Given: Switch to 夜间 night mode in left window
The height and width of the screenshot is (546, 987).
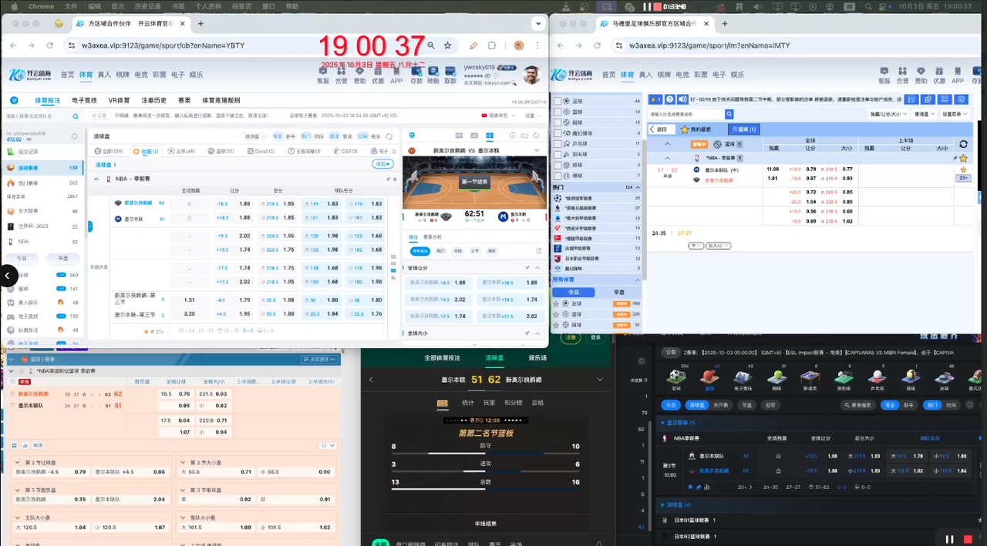Looking at the screenshot, I should (375, 136).
